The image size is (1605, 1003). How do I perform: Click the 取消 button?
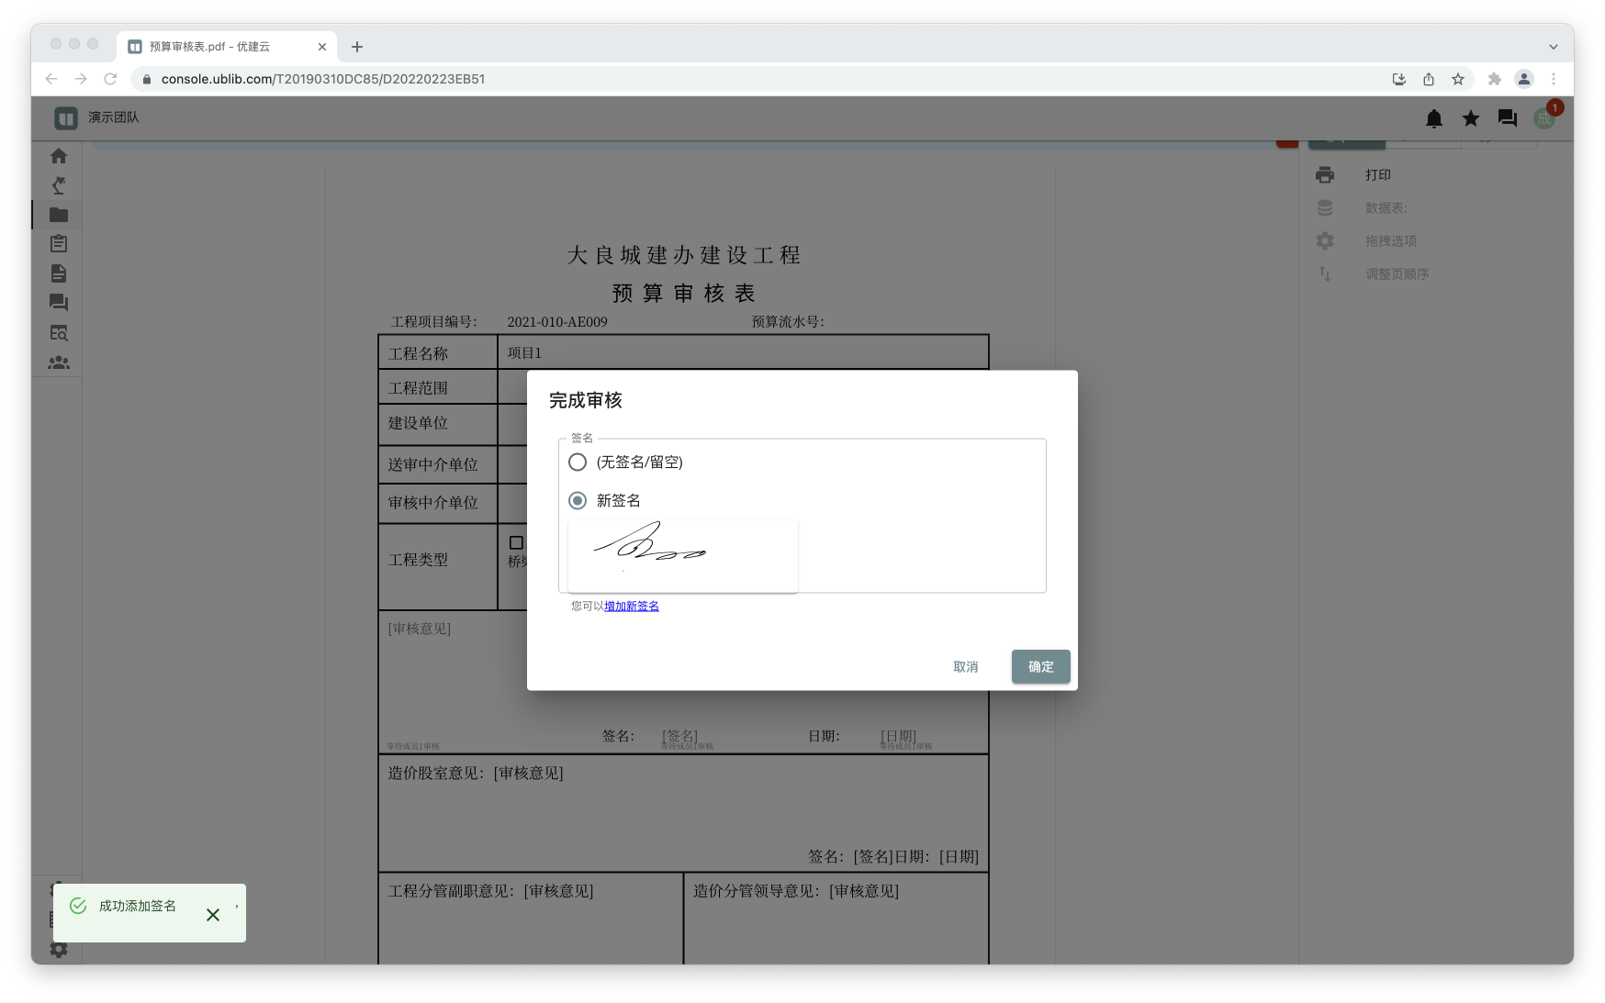click(965, 667)
